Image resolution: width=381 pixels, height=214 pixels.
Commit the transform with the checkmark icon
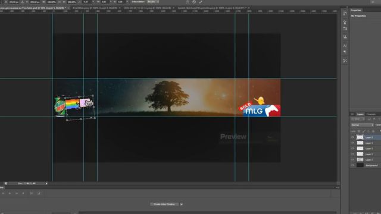coord(201,2)
